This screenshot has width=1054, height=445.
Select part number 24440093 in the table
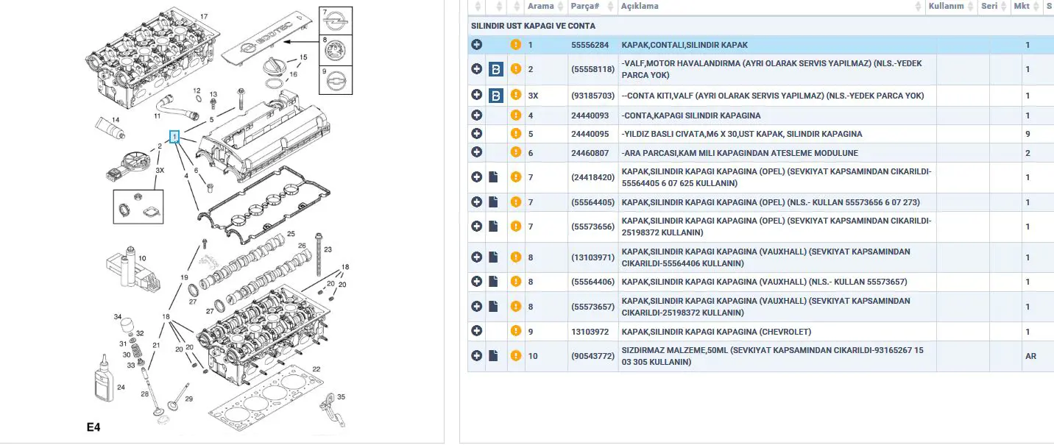point(590,115)
